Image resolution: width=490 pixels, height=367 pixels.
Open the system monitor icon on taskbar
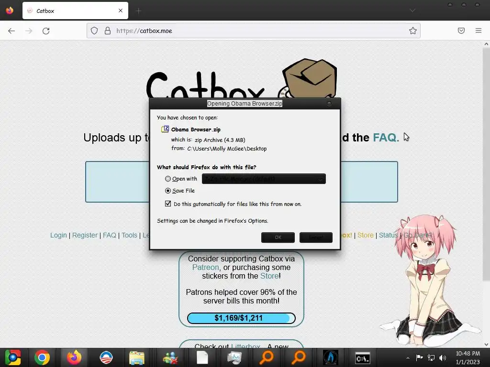pyautogui.click(x=234, y=357)
